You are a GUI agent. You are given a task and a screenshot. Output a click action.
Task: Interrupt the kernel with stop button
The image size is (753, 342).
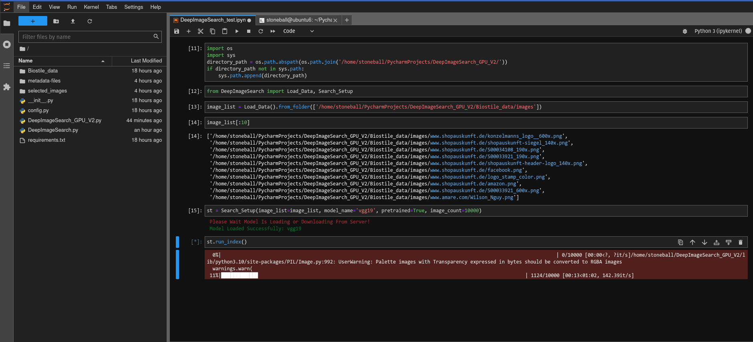(x=249, y=31)
